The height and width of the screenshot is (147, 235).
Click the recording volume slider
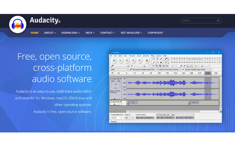pyautogui.click(x=122, y=66)
